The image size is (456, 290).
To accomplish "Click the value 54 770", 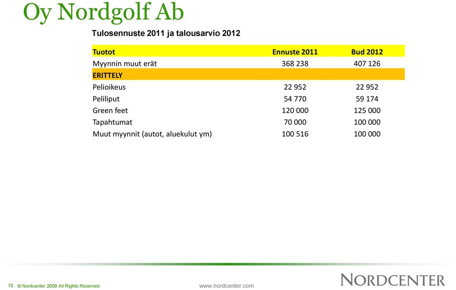I will [x=295, y=99].
